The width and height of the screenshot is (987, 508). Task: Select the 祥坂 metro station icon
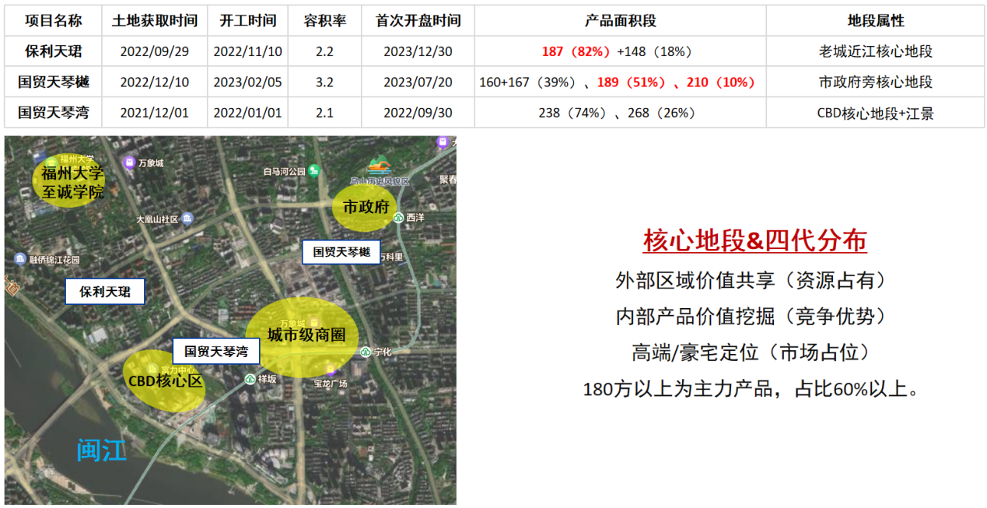coord(250,379)
